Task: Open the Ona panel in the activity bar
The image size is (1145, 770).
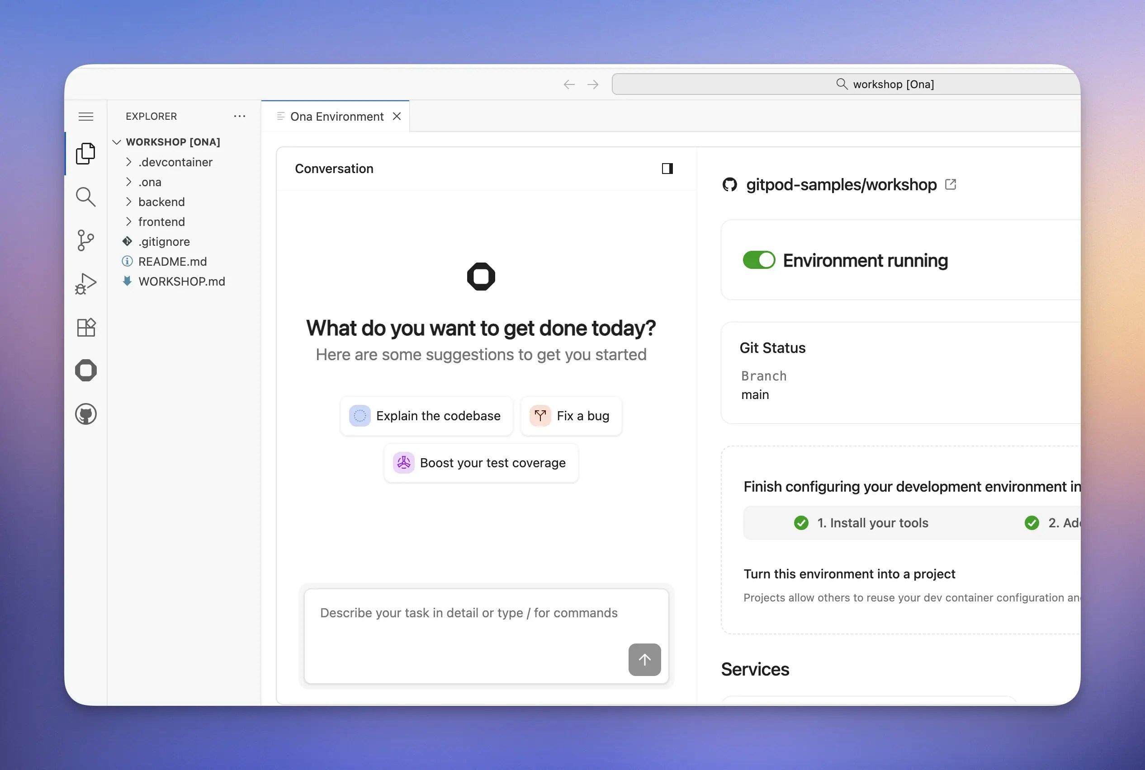Action: pos(85,370)
